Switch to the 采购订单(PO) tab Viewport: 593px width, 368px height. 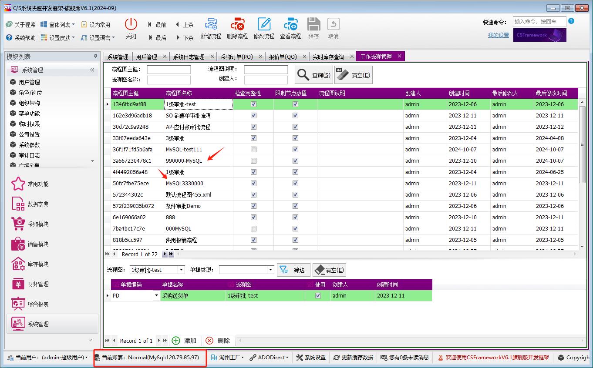coord(236,57)
